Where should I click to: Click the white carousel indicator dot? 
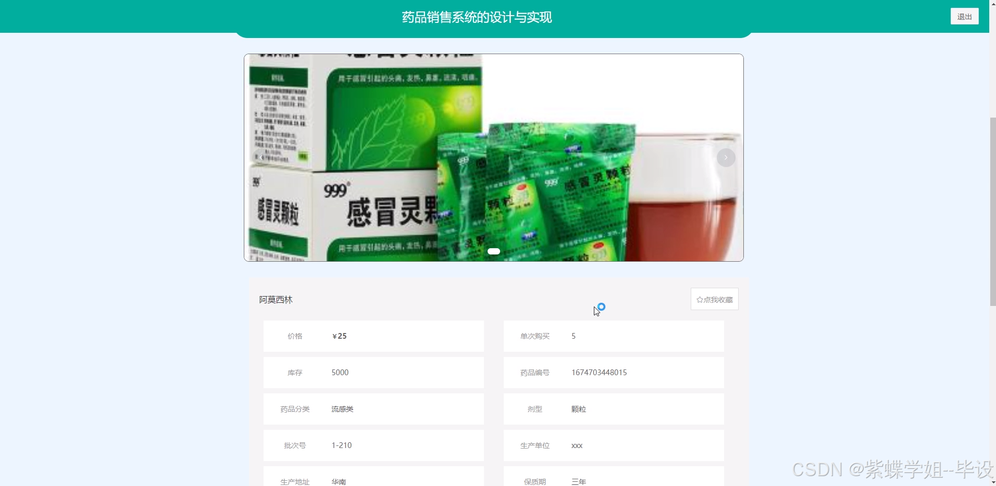click(x=494, y=251)
